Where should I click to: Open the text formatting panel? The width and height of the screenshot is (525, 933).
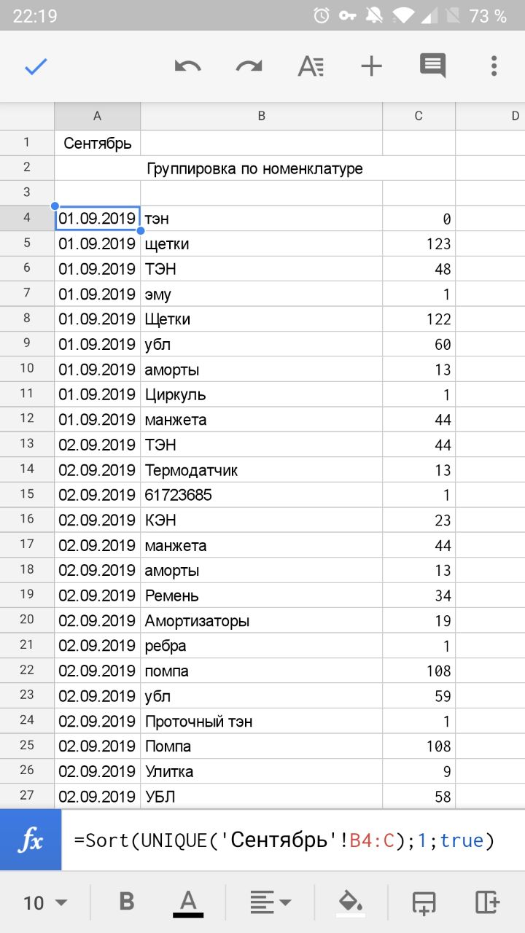(311, 67)
